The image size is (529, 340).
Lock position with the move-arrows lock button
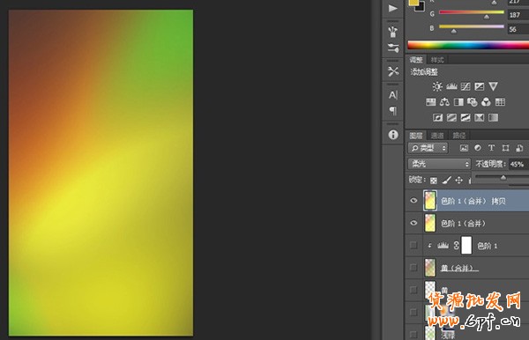pos(458,181)
